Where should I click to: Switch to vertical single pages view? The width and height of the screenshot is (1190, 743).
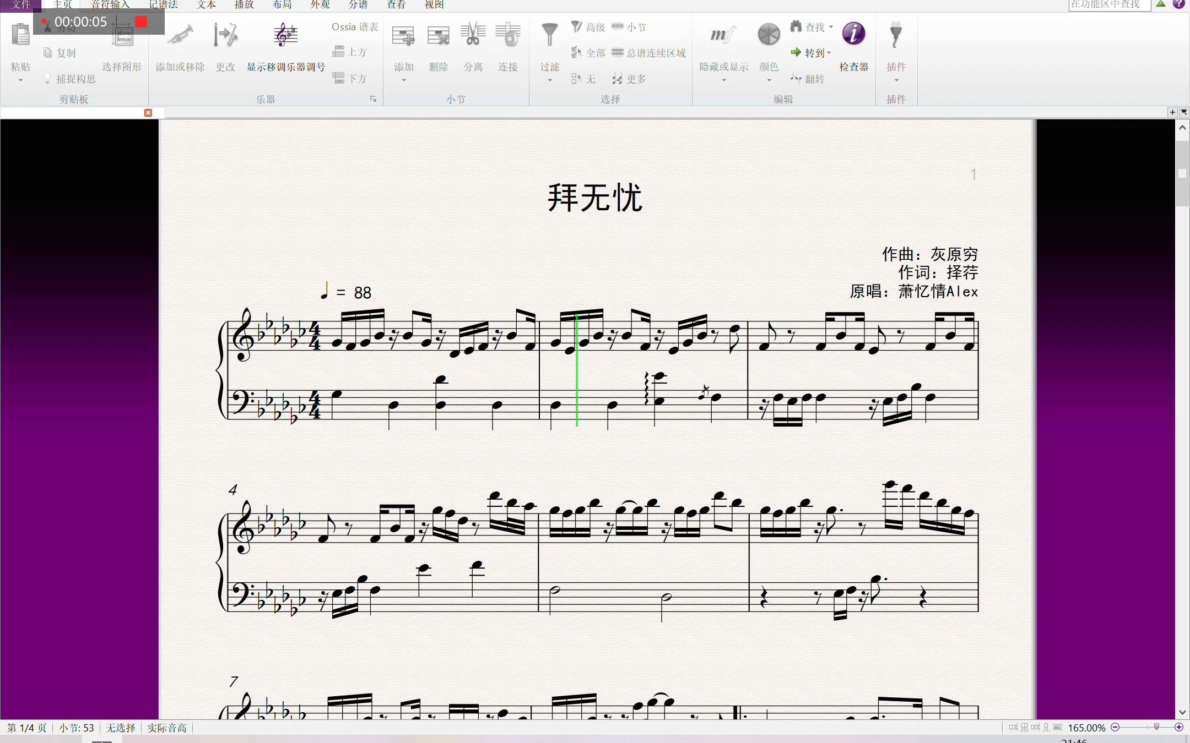[1046, 728]
